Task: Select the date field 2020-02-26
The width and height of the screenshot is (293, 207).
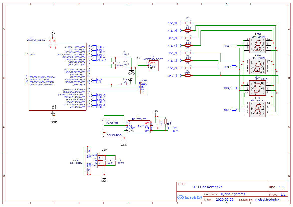Action: click(225, 199)
